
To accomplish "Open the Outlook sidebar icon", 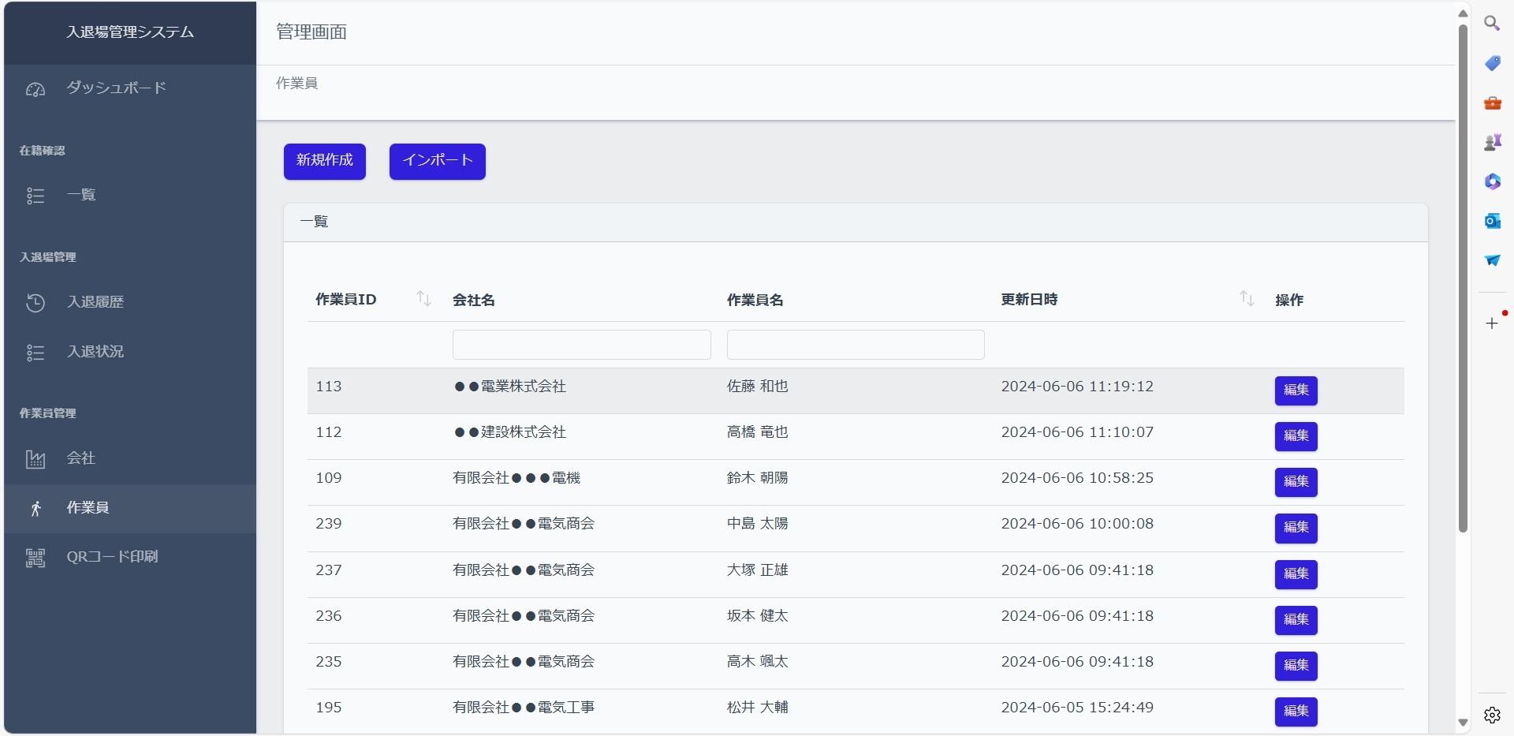I will [x=1492, y=221].
